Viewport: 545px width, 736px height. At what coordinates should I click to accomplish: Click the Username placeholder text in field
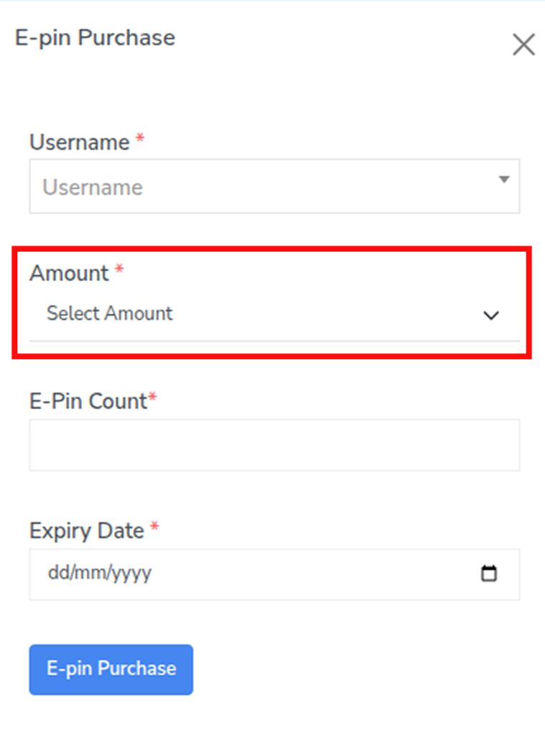click(x=93, y=188)
